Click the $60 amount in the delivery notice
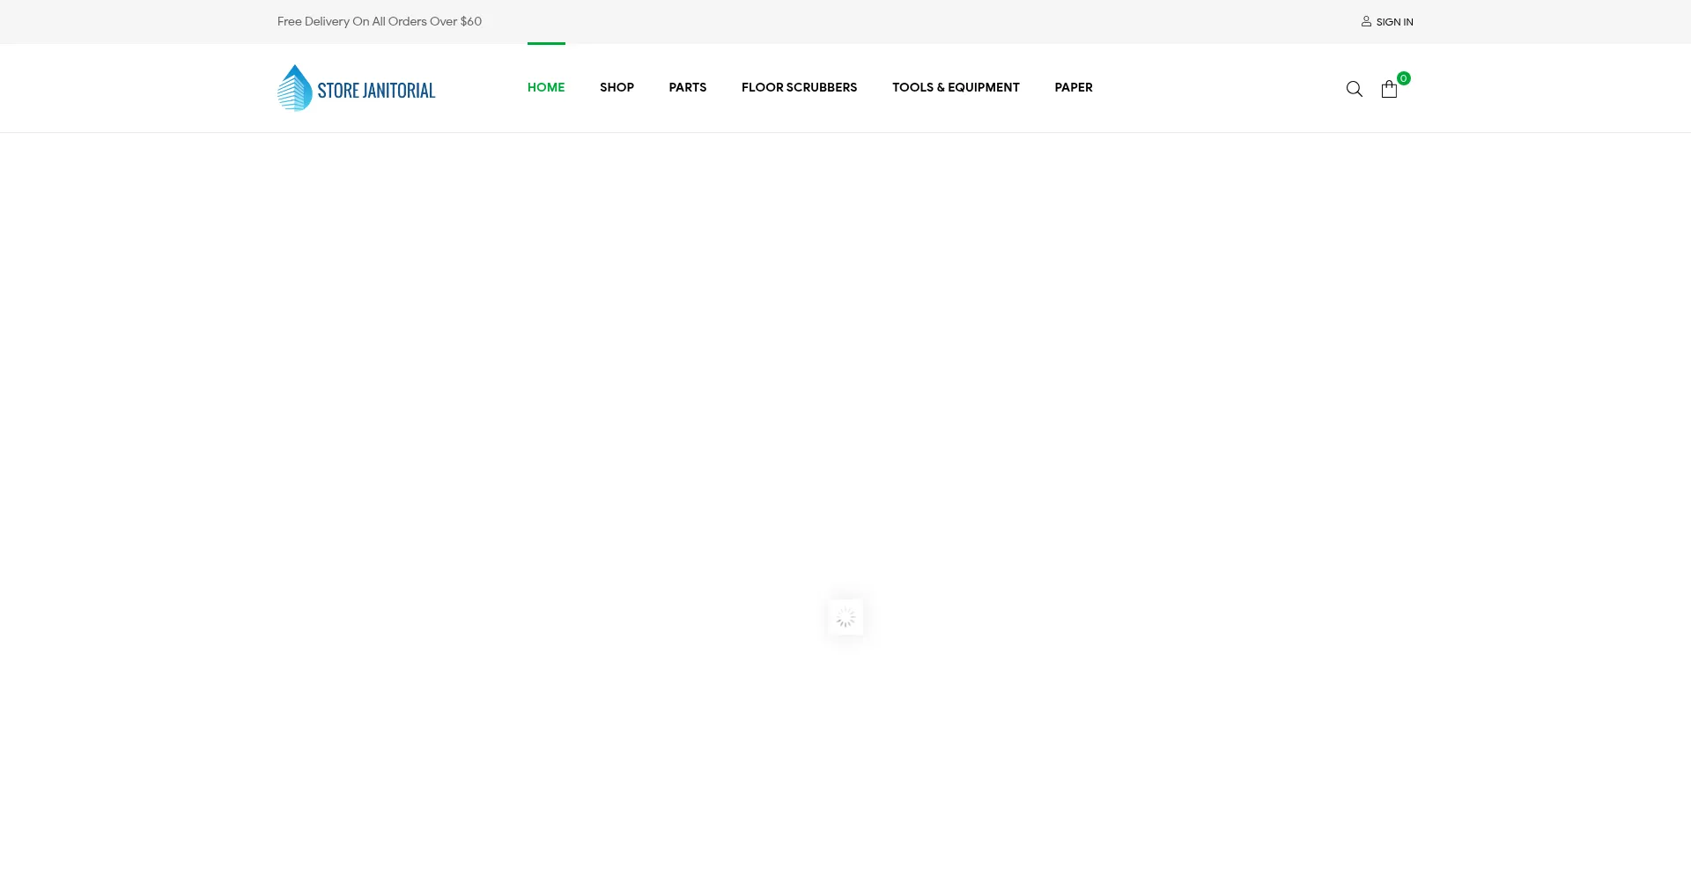 (471, 21)
